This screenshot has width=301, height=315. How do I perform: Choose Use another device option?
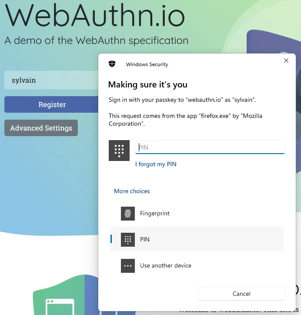tap(197, 265)
